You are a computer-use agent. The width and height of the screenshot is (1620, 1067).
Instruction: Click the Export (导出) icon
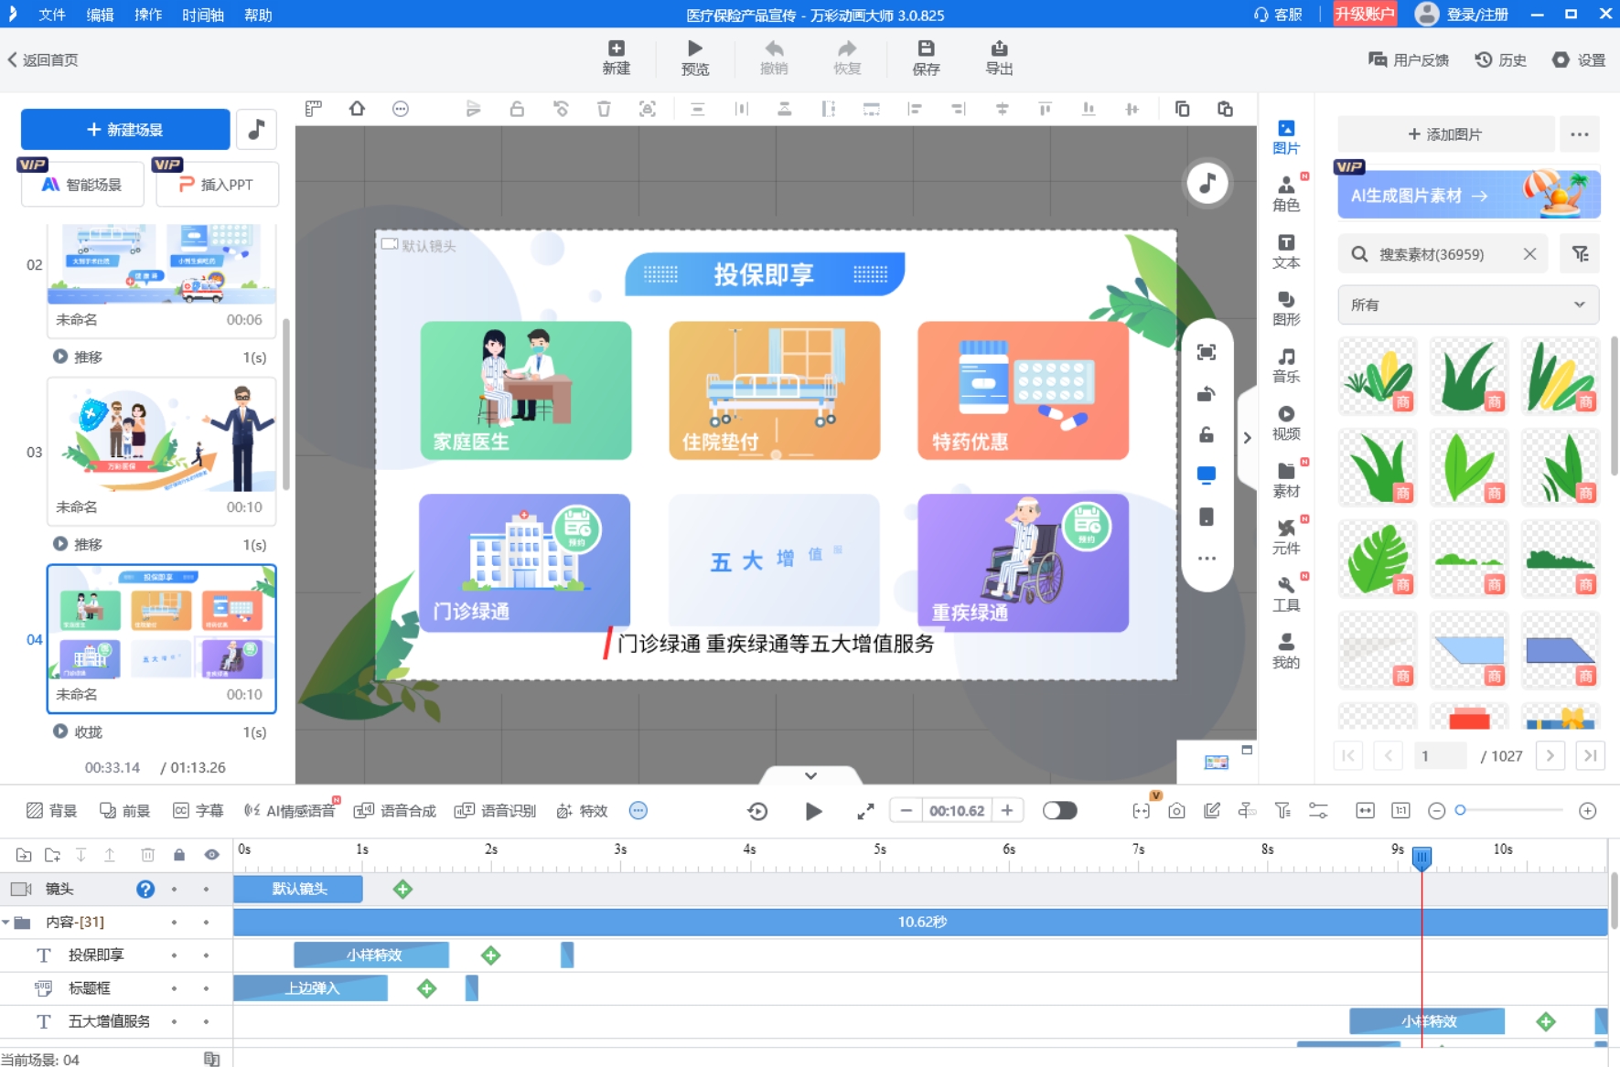pyautogui.click(x=998, y=58)
